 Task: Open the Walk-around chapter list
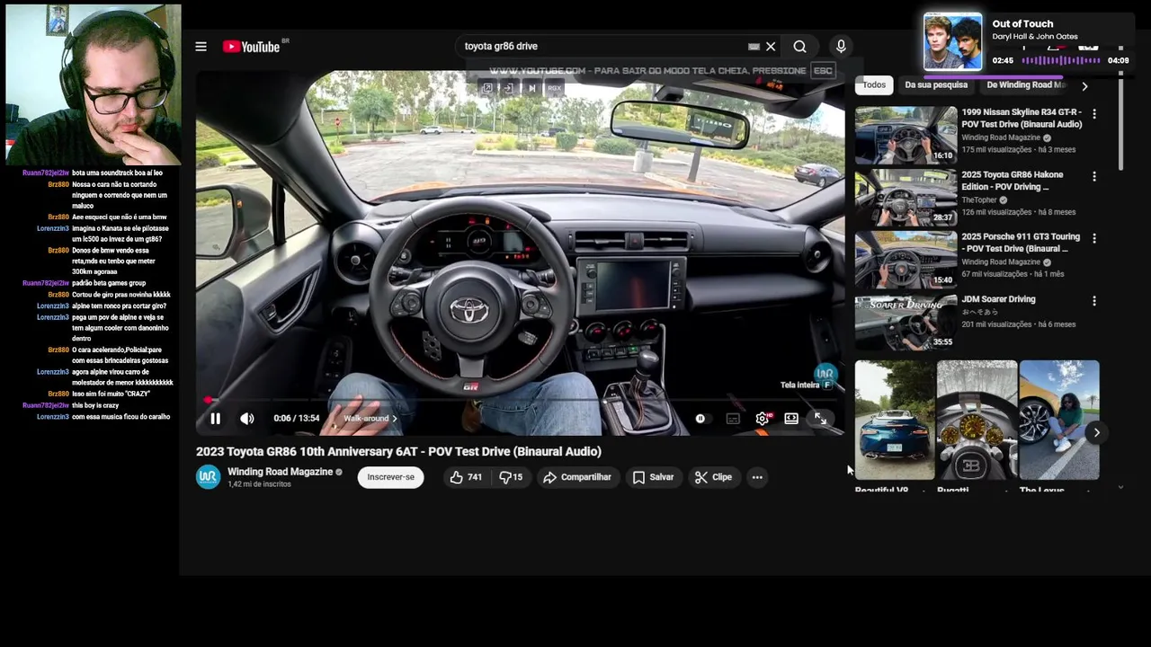click(370, 419)
